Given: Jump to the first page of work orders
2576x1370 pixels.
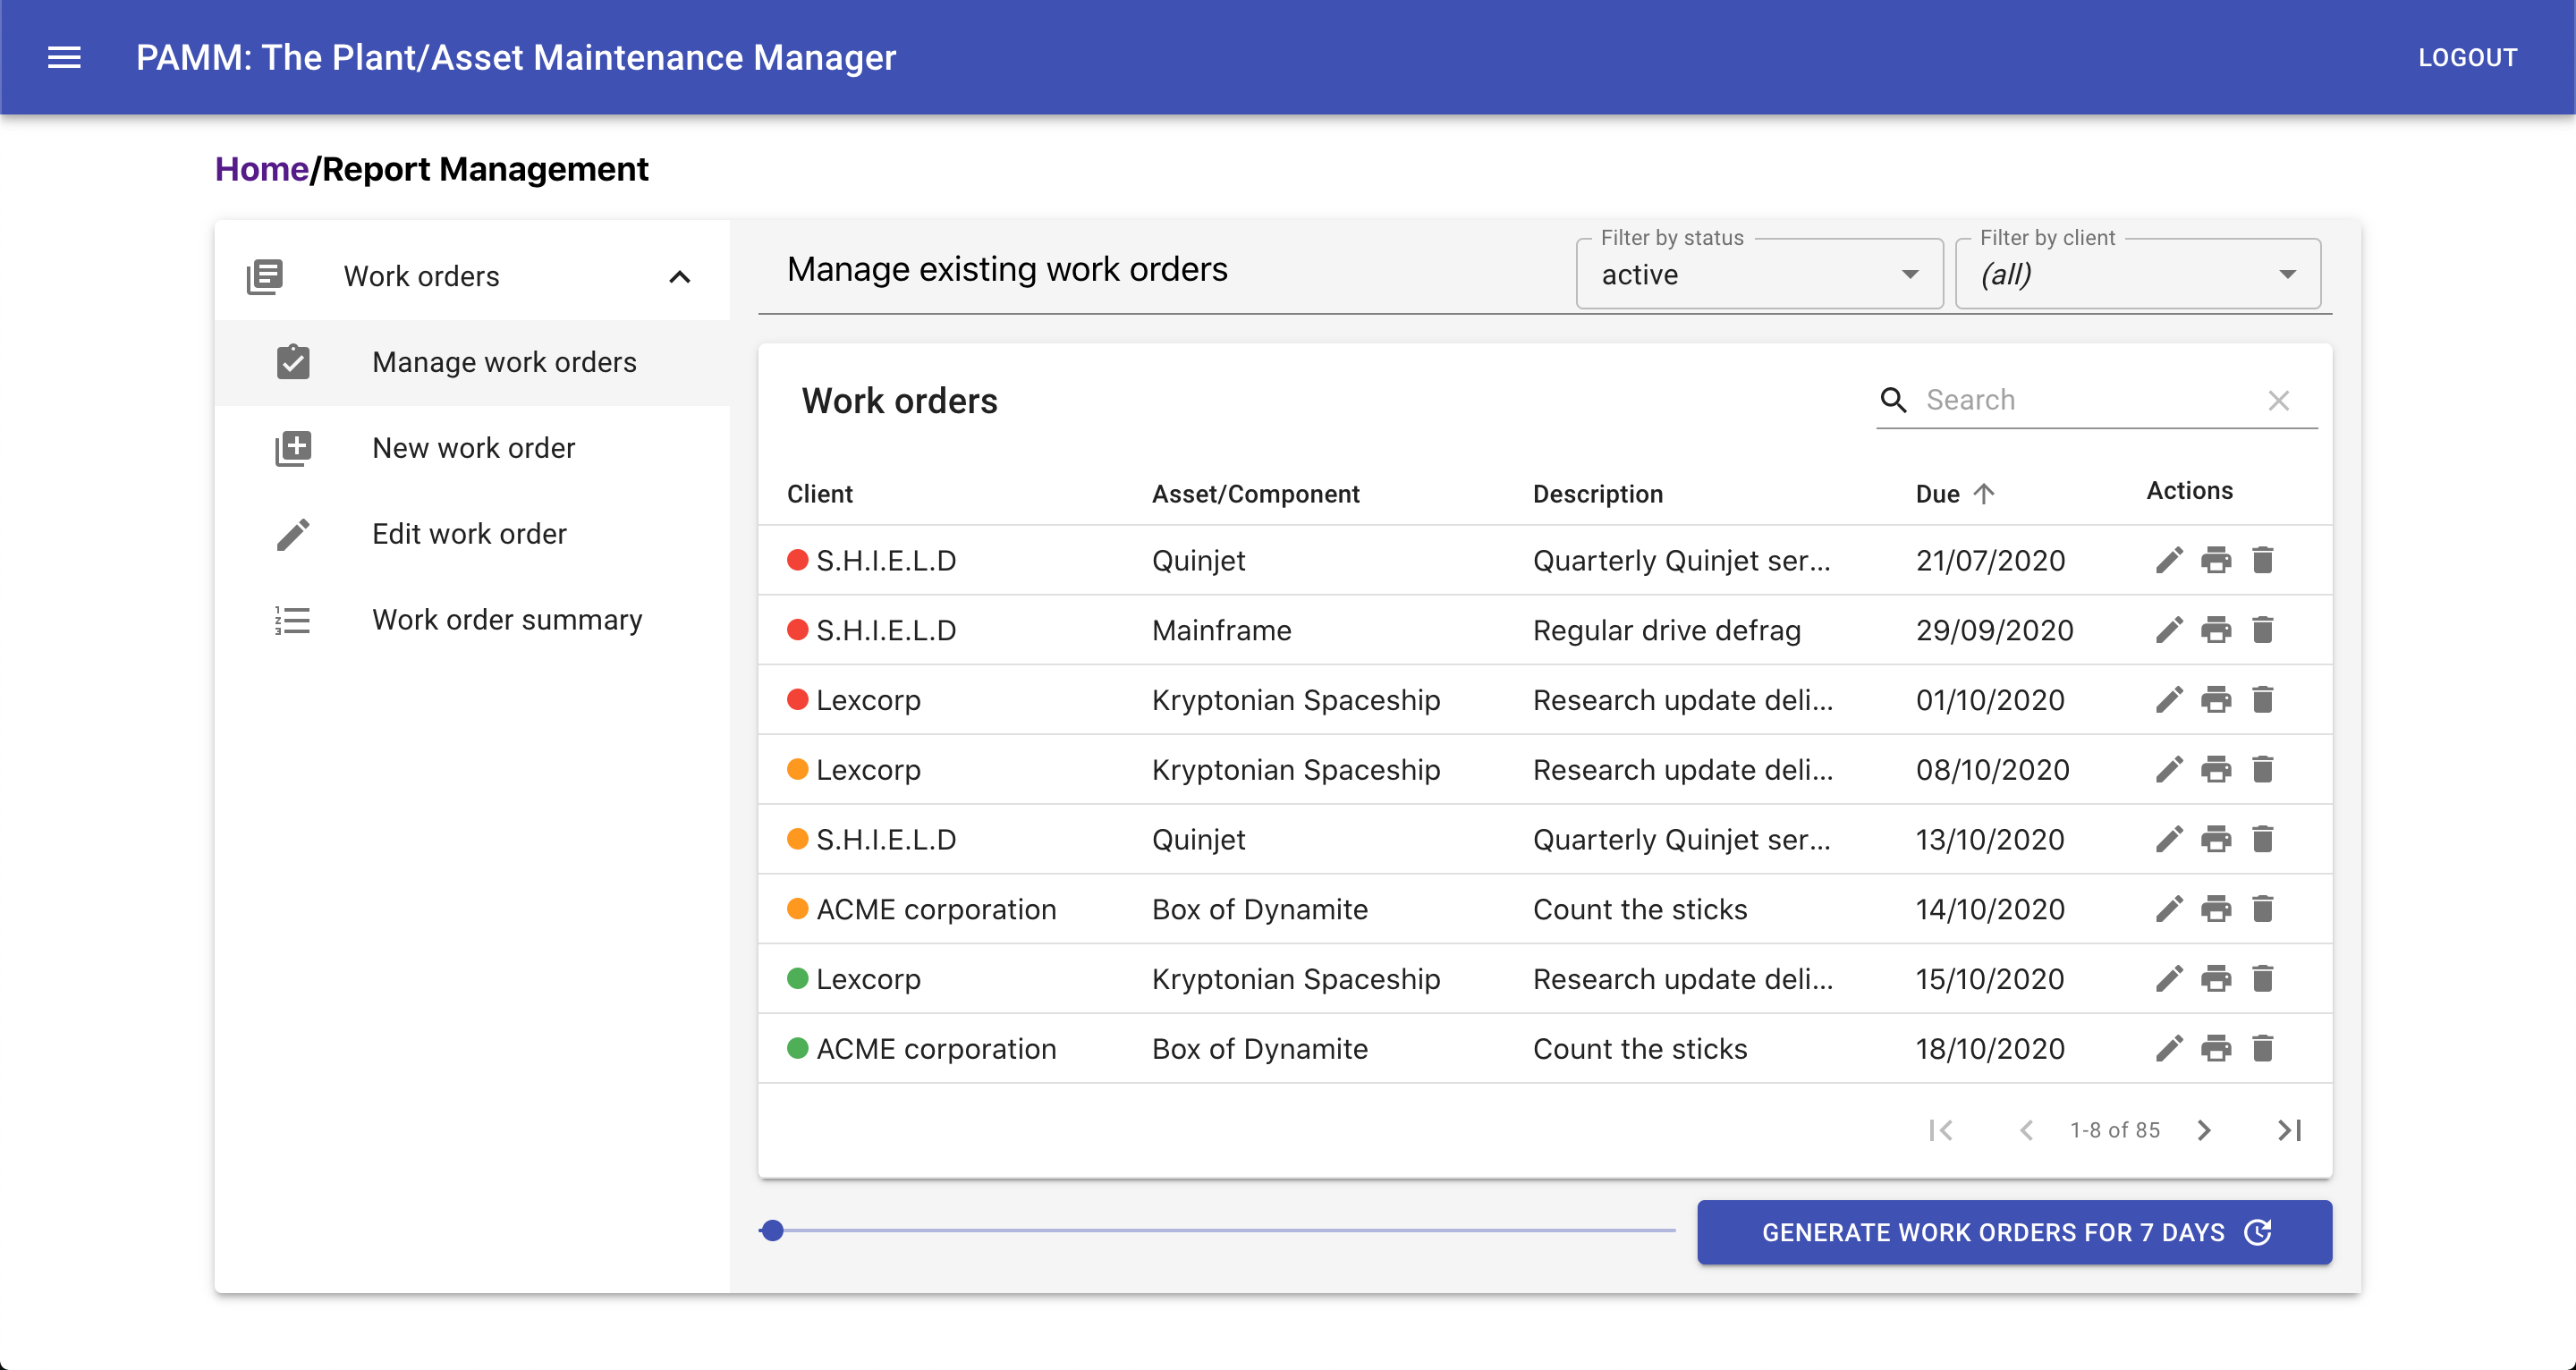Looking at the screenshot, I should point(1941,1130).
